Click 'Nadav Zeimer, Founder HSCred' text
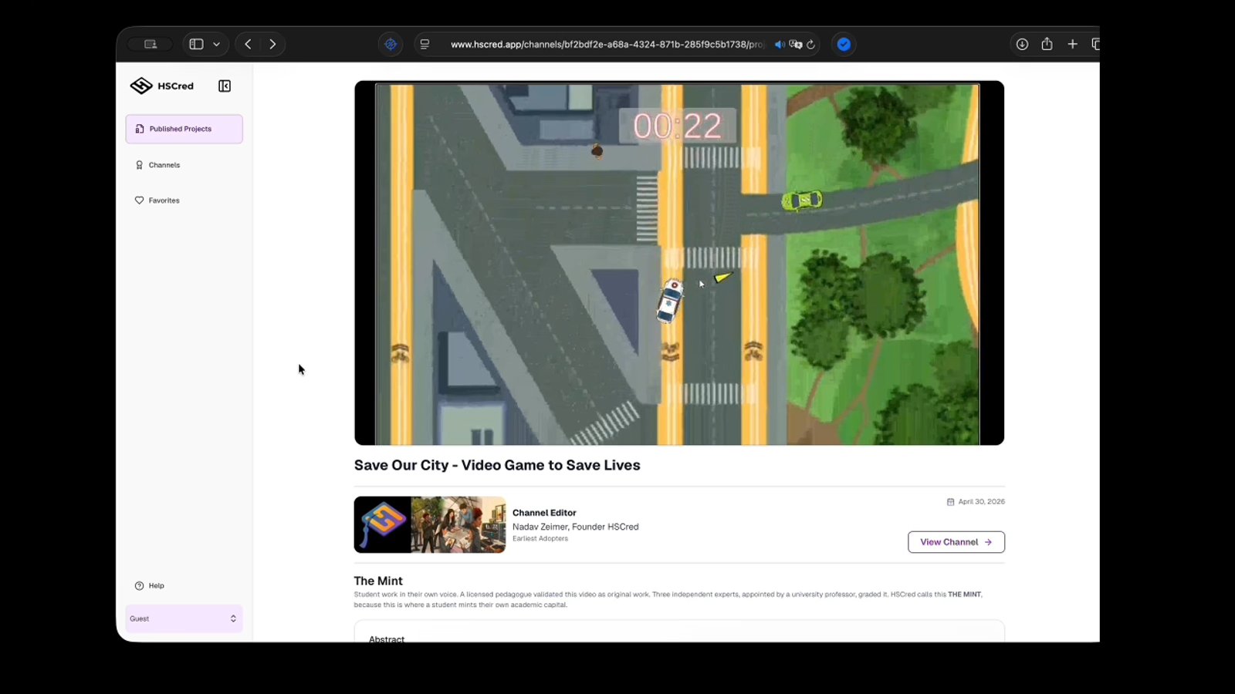Viewport: 1235px width, 694px height. [576, 527]
